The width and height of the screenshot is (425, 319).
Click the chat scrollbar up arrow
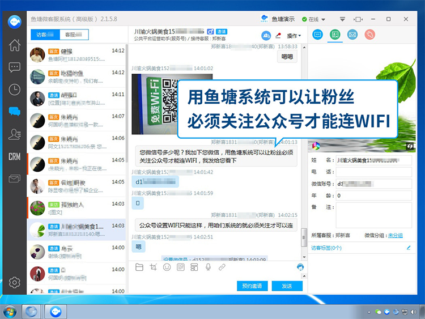(304, 48)
